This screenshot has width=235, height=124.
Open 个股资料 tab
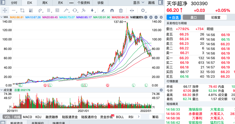(84, 3)
